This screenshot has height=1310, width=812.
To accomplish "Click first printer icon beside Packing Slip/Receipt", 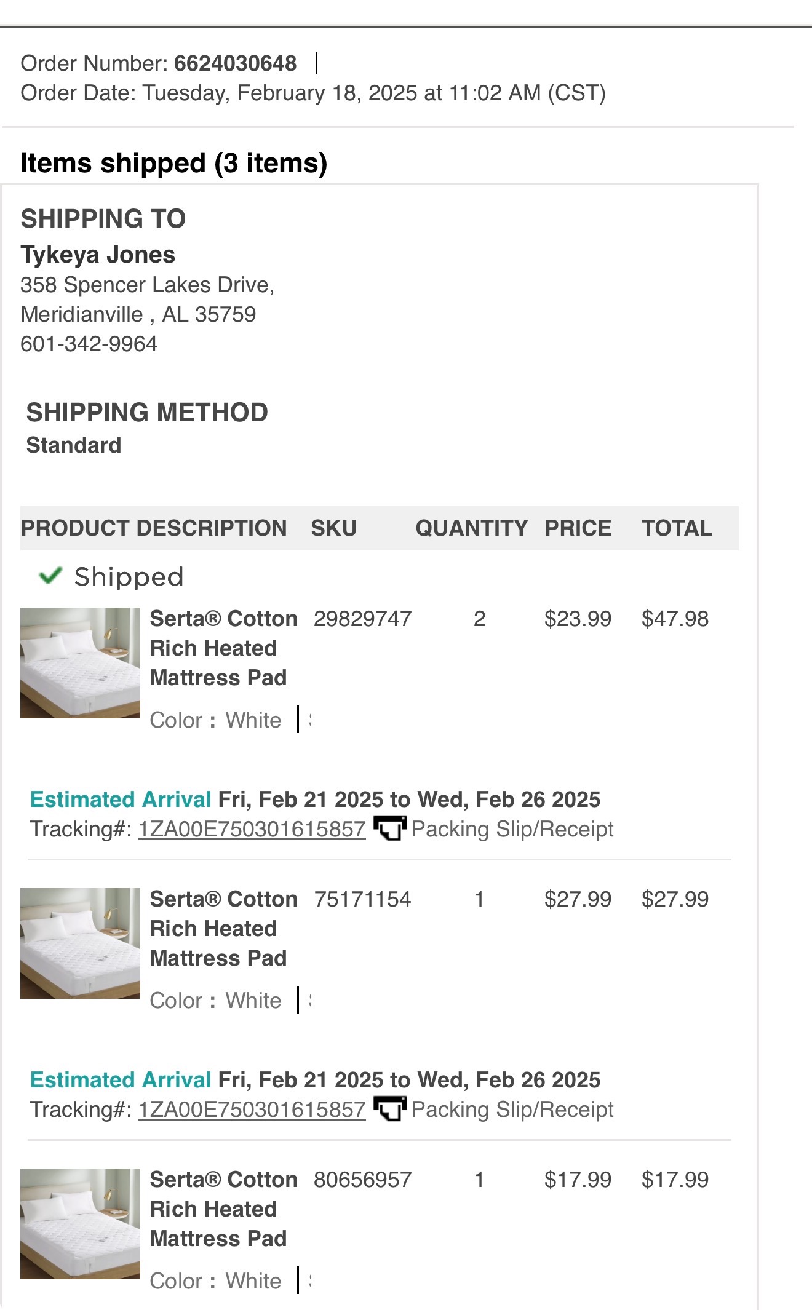I will 389,828.
